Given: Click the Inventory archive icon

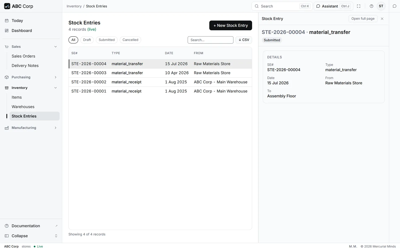Looking at the screenshot, I should tap(7, 88).
